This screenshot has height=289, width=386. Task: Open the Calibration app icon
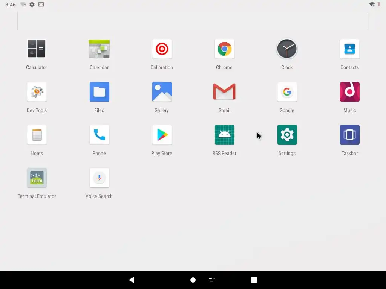(x=162, y=49)
